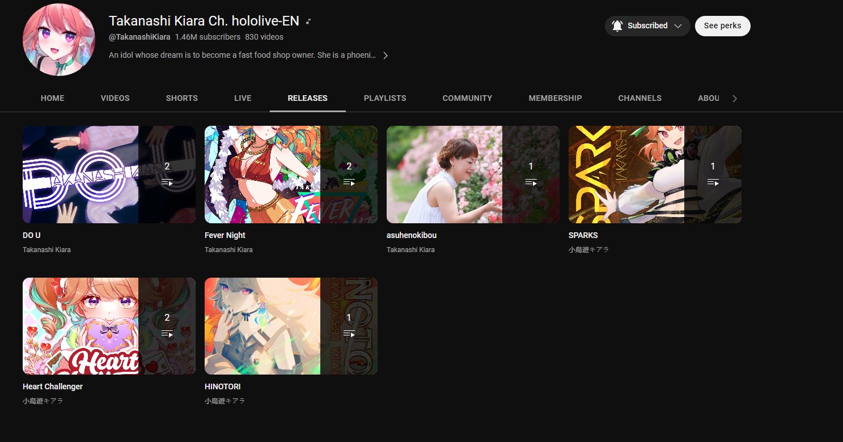Click the playlist icon on DO U release
The image size is (843, 442).
pyautogui.click(x=167, y=182)
